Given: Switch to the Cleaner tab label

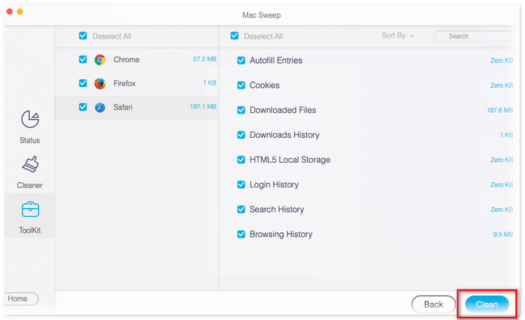Looking at the screenshot, I should pos(30,185).
